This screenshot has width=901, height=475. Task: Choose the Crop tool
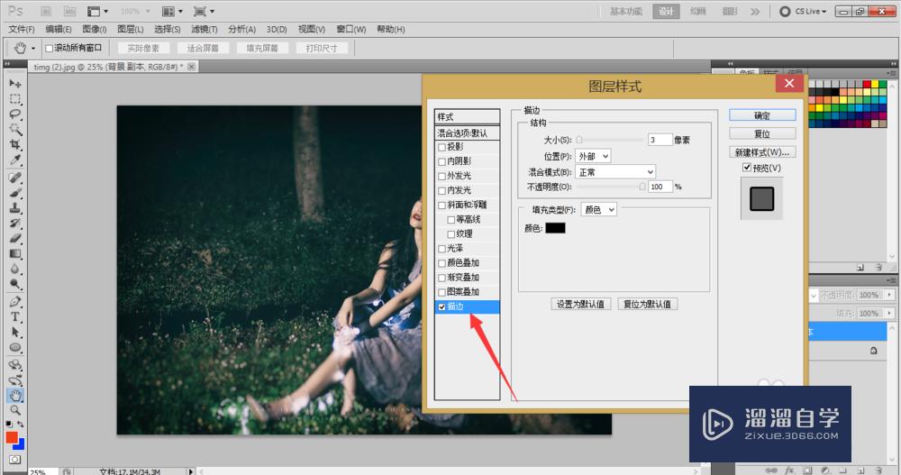(x=15, y=145)
